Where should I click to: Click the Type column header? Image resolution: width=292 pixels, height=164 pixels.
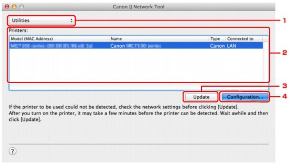tap(217, 39)
